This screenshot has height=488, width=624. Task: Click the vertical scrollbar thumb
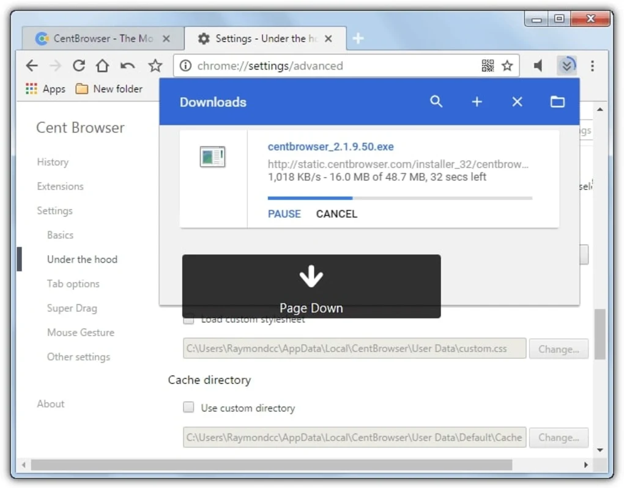[x=600, y=334]
